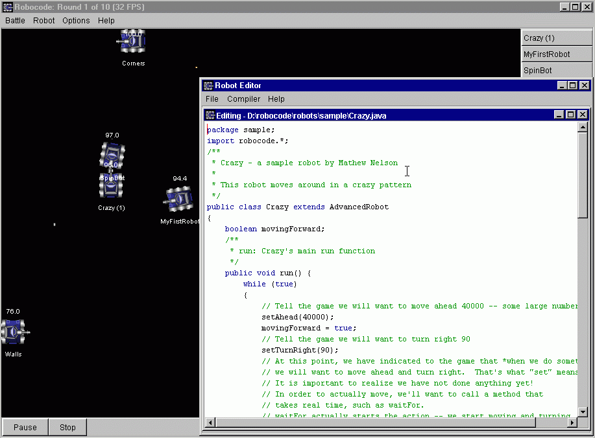Image resolution: width=595 pixels, height=438 pixels.
Task: Click the Corners robot name label
Action: tap(134, 63)
